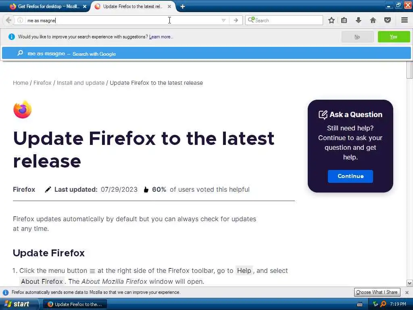The height and width of the screenshot is (310, 413).
Task: Open the address bar history dropdown arrow
Action: click(x=223, y=20)
